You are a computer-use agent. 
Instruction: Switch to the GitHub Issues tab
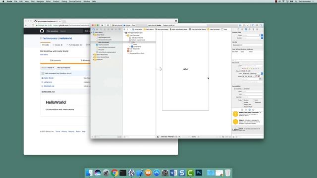pos(57,45)
